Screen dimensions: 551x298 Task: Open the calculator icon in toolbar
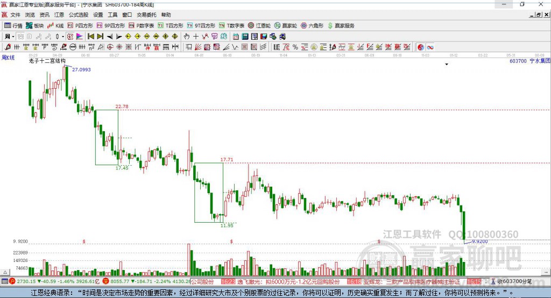pos(245,37)
